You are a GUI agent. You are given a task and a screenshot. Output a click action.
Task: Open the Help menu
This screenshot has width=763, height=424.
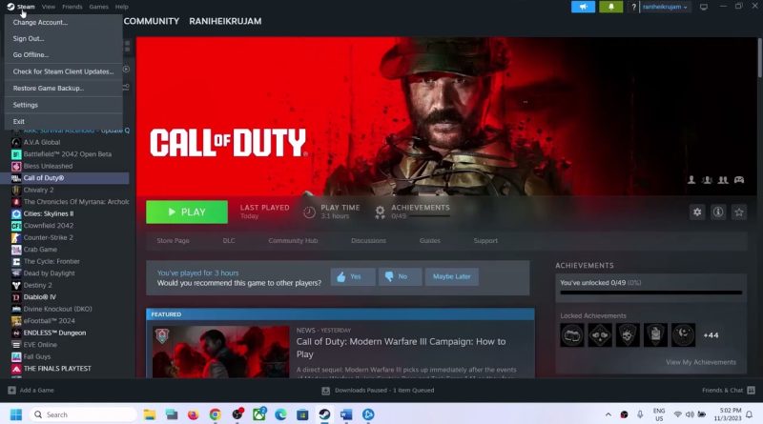pyautogui.click(x=122, y=7)
